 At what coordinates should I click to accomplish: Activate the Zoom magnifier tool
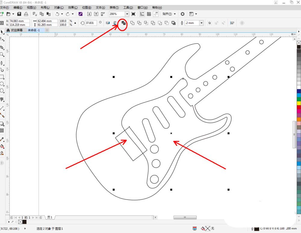click(x=2, y=55)
